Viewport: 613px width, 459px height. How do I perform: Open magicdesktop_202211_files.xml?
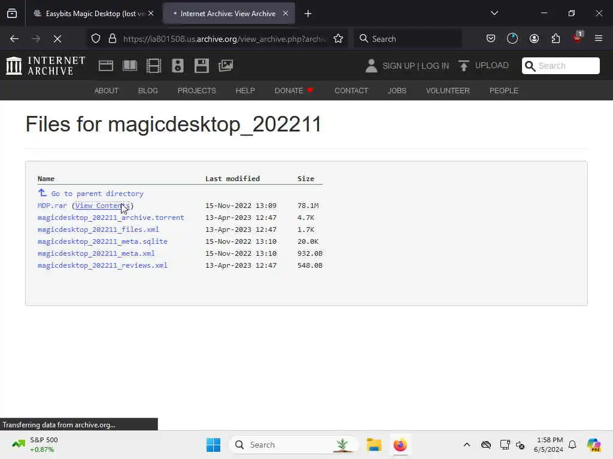click(x=99, y=229)
